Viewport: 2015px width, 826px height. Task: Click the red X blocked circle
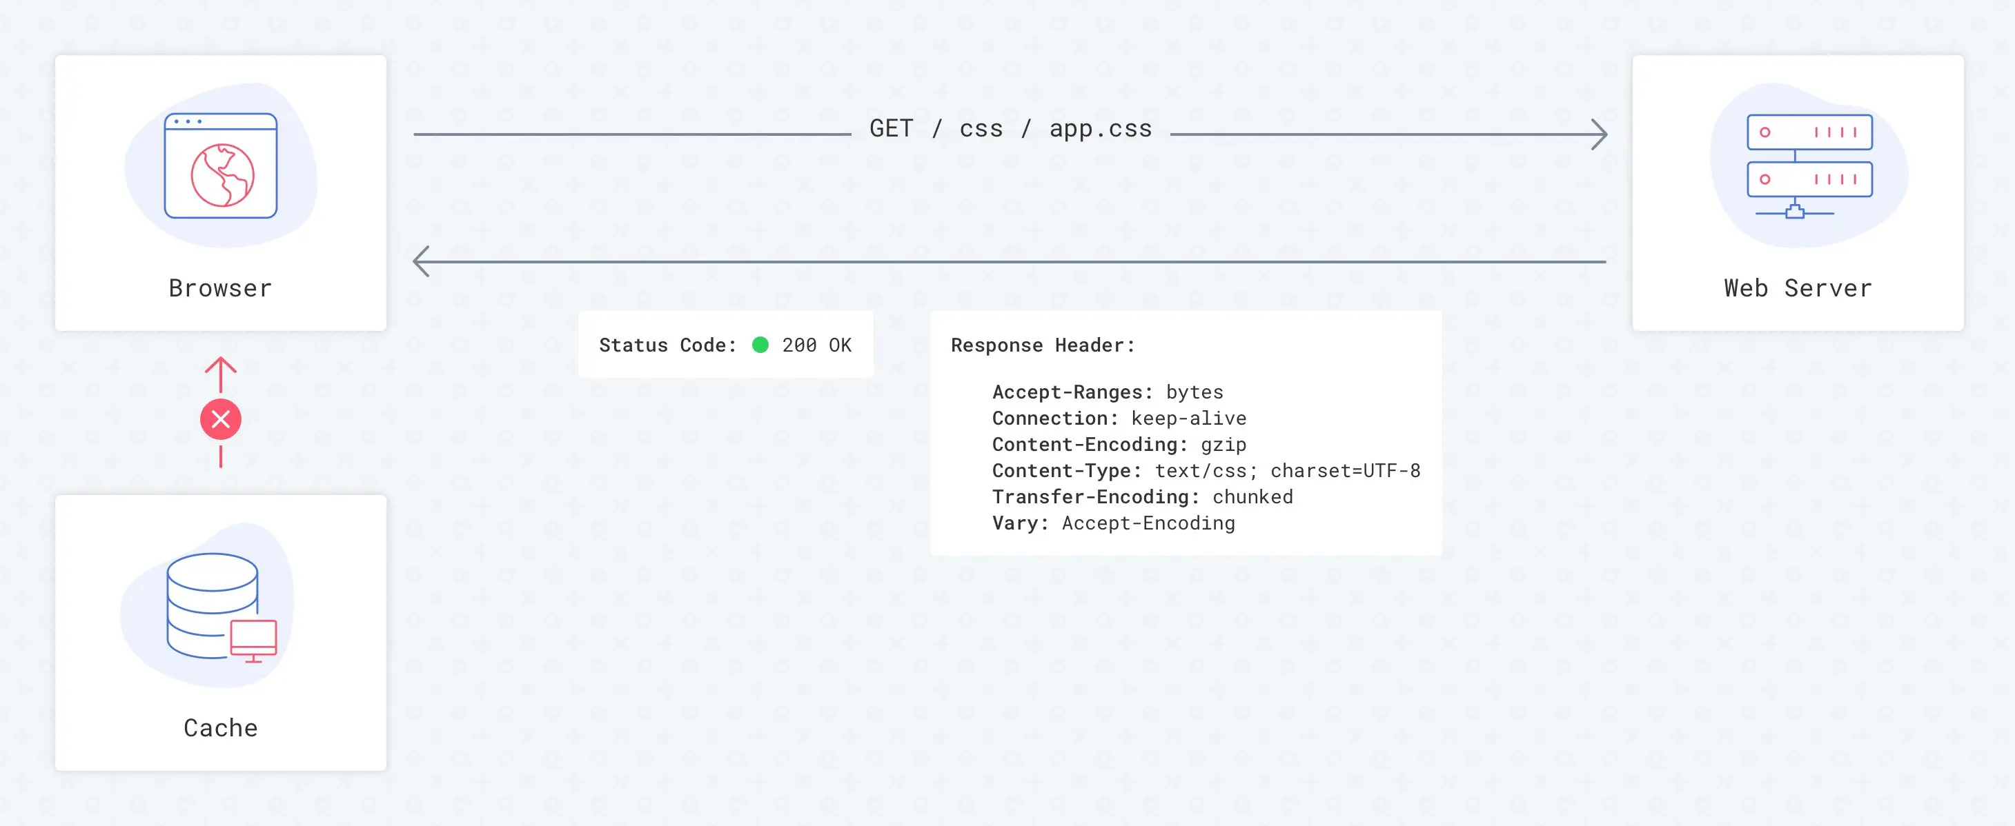tap(221, 420)
